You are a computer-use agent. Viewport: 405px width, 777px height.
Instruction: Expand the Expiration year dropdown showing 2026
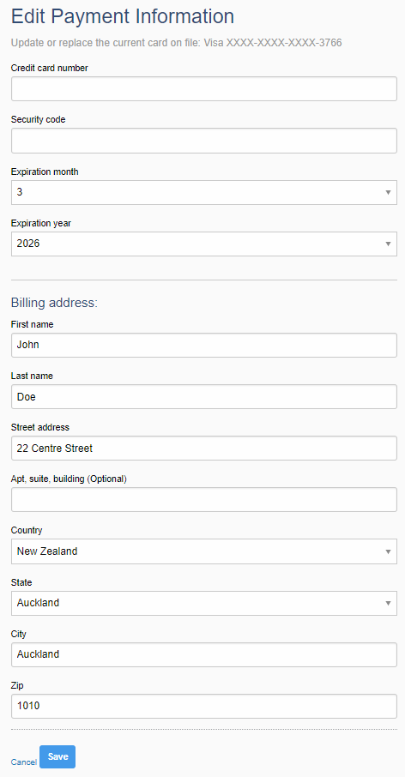203,244
